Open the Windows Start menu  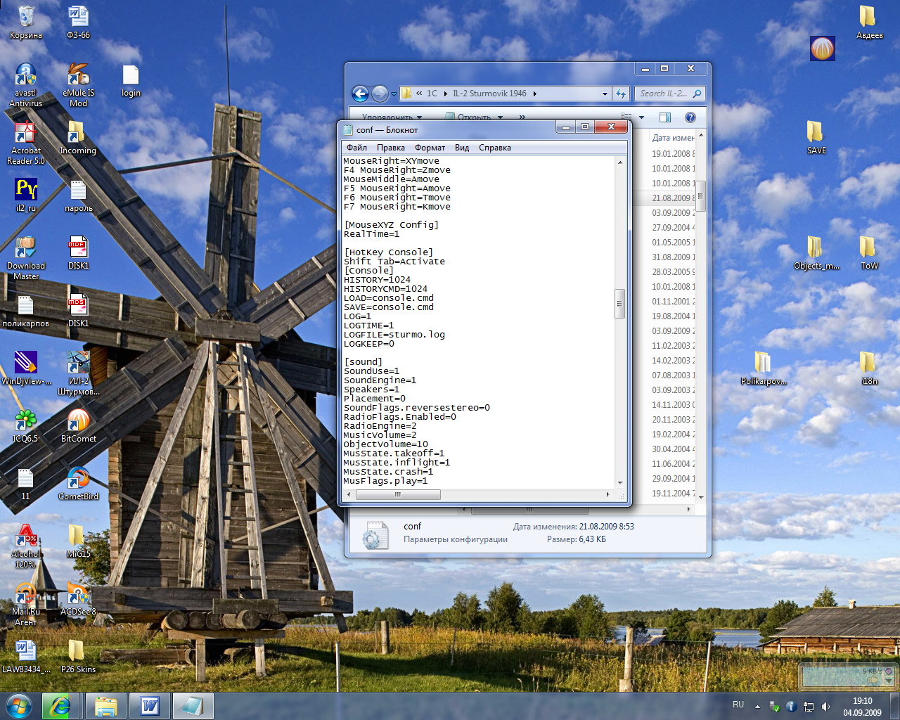(18, 705)
